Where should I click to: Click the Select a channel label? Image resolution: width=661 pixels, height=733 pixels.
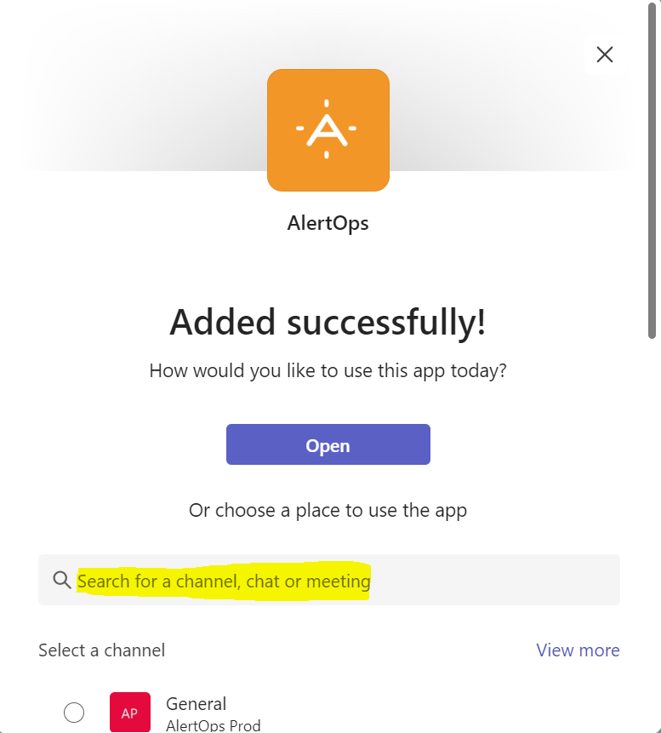101,650
